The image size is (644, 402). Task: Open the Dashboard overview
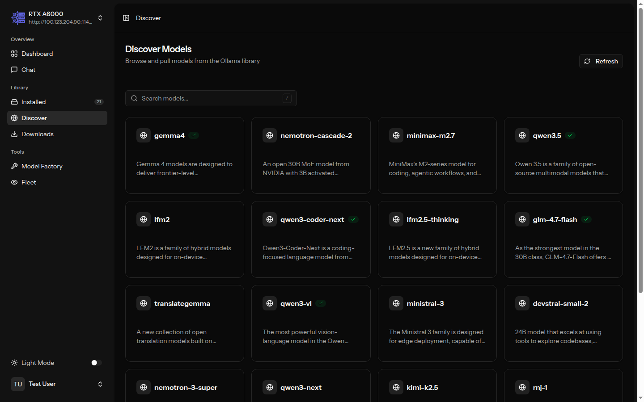[37, 54]
